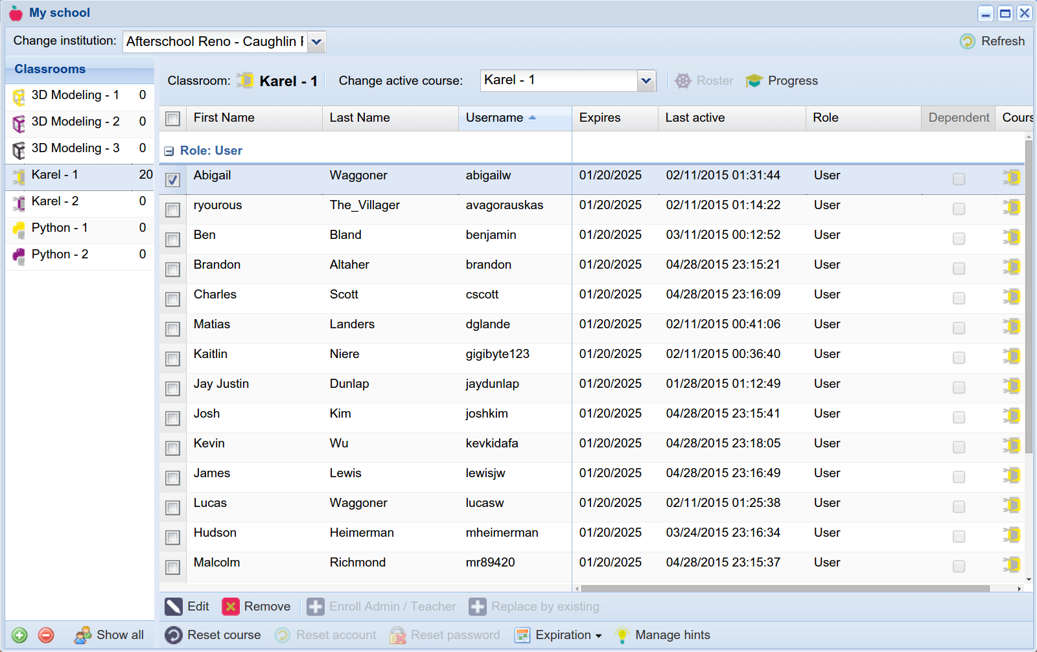This screenshot has width=1037, height=652.
Task: Select the Python - 1 classroom icon
Action: (19, 227)
